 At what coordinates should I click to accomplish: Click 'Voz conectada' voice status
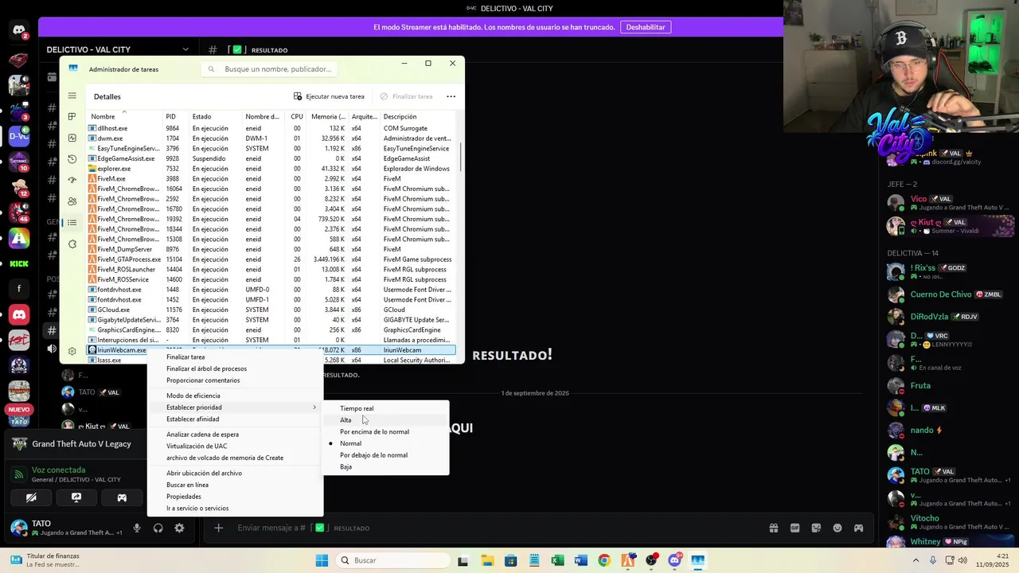[x=58, y=470]
